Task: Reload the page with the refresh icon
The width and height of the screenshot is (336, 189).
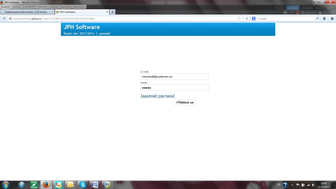Action: (247, 19)
